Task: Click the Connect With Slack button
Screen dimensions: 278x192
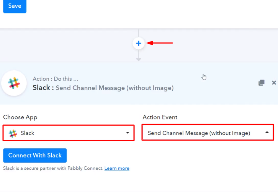Action: [35, 156]
